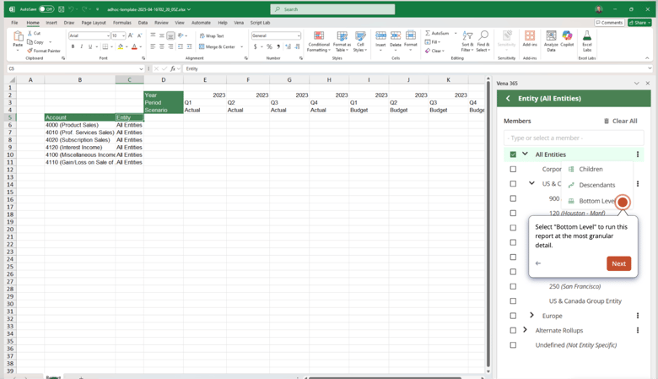
Task: Click the Clear All trash icon
Action: 607,121
